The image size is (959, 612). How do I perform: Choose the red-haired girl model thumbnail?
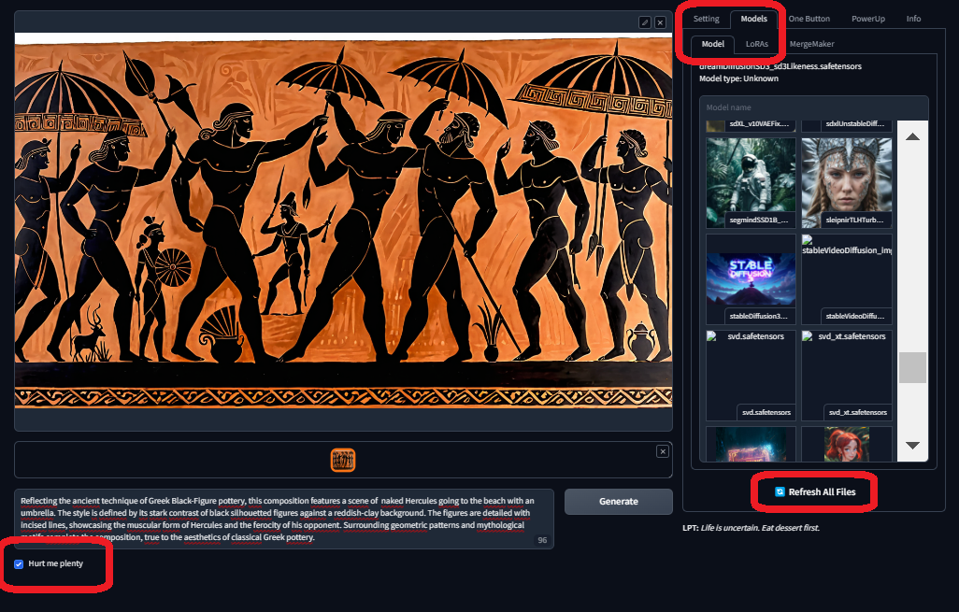[847, 444]
